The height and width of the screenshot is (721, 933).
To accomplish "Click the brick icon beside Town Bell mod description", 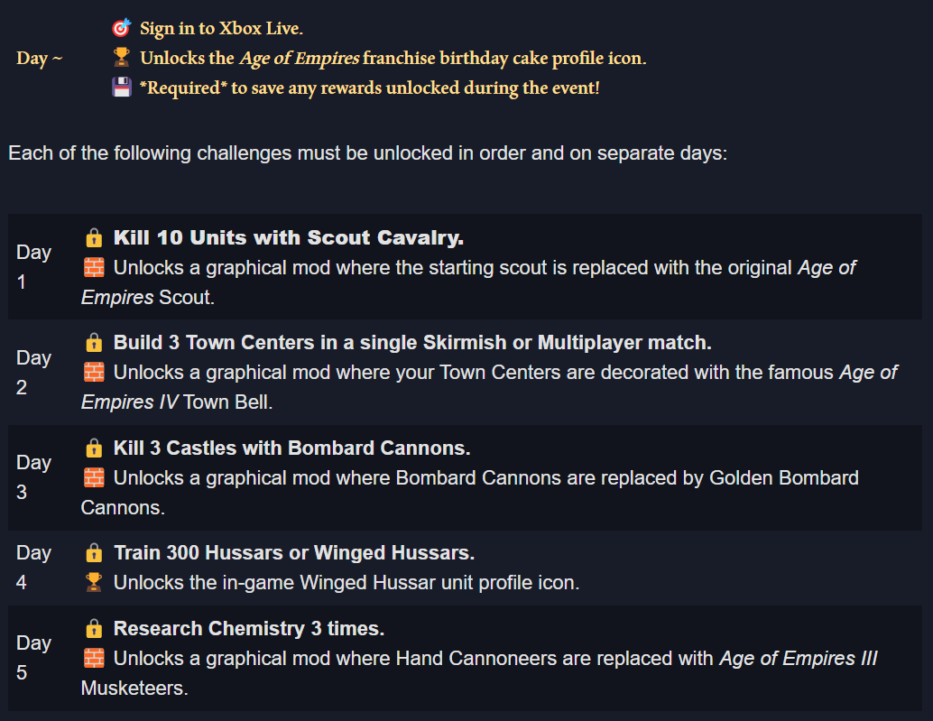I will pos(94,373).
